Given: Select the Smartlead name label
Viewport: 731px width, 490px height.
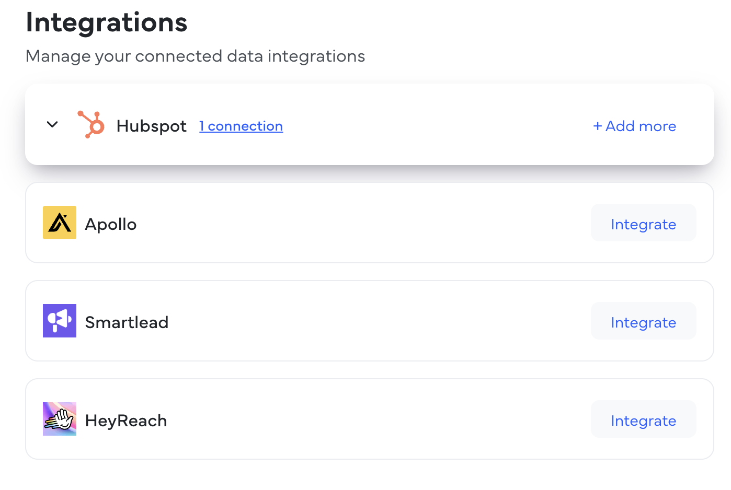Looking at the screenshot, I should (x=127, y=323).
